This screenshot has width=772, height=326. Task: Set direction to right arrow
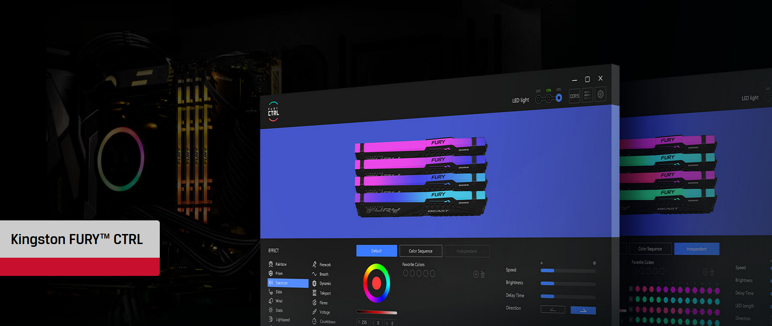click(x=583, y=311)
